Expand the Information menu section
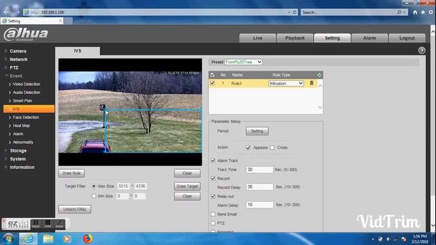Screen dimensions: 436x245 [22, 167]
